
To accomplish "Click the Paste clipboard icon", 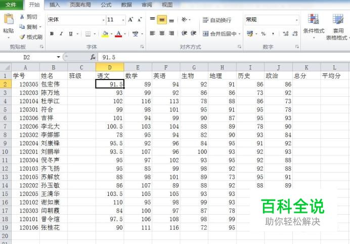I will pos(9,19).
